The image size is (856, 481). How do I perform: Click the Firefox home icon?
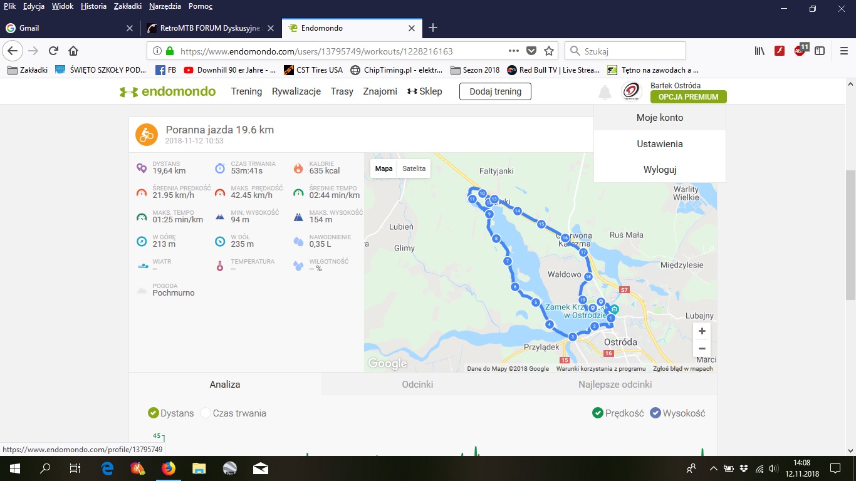tap(73, 51)
